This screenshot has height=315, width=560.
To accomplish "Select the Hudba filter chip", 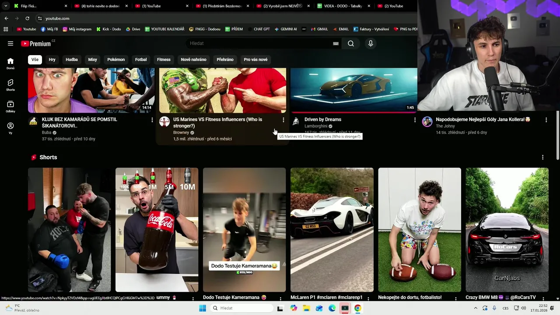I will coord(72,59).
